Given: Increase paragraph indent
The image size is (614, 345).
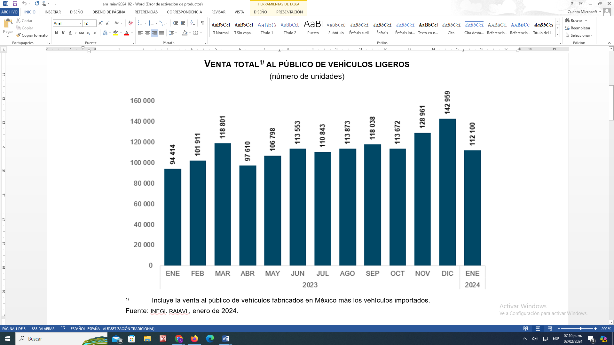Looking at the screenshot, I should click(183, 23).
